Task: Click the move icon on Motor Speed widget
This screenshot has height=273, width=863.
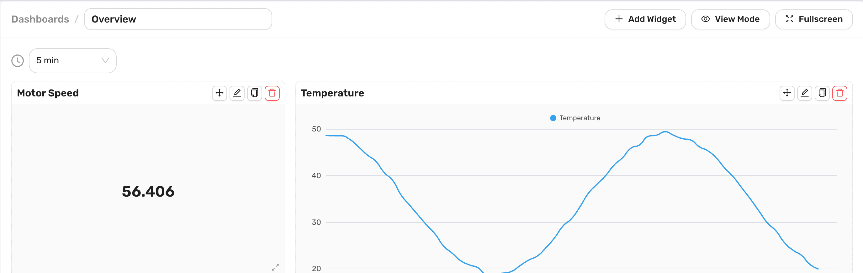Action: pyautogui.click(x=220, y=93)
